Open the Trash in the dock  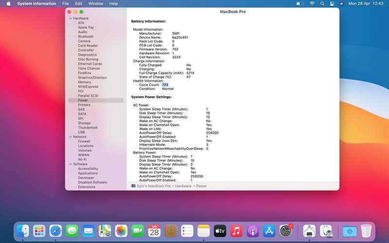(366, 231)
